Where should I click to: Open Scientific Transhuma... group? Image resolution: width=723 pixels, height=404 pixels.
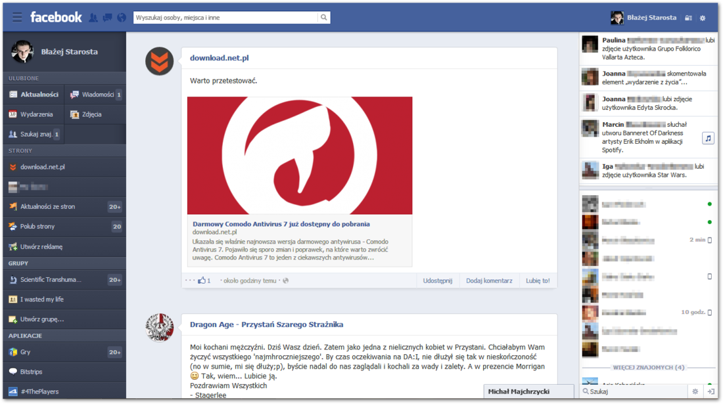pos(64,279)
